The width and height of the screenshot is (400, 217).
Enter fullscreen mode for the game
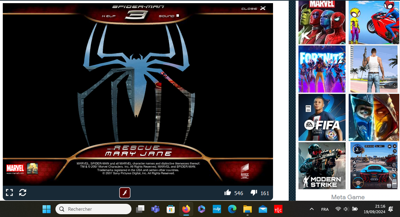pos(9,192)
